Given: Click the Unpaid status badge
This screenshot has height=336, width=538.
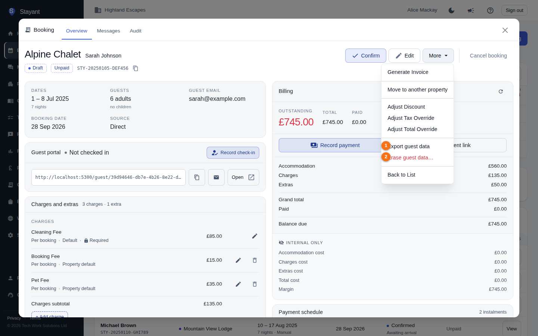Looking at the screenshot, I should click(62, 68).
